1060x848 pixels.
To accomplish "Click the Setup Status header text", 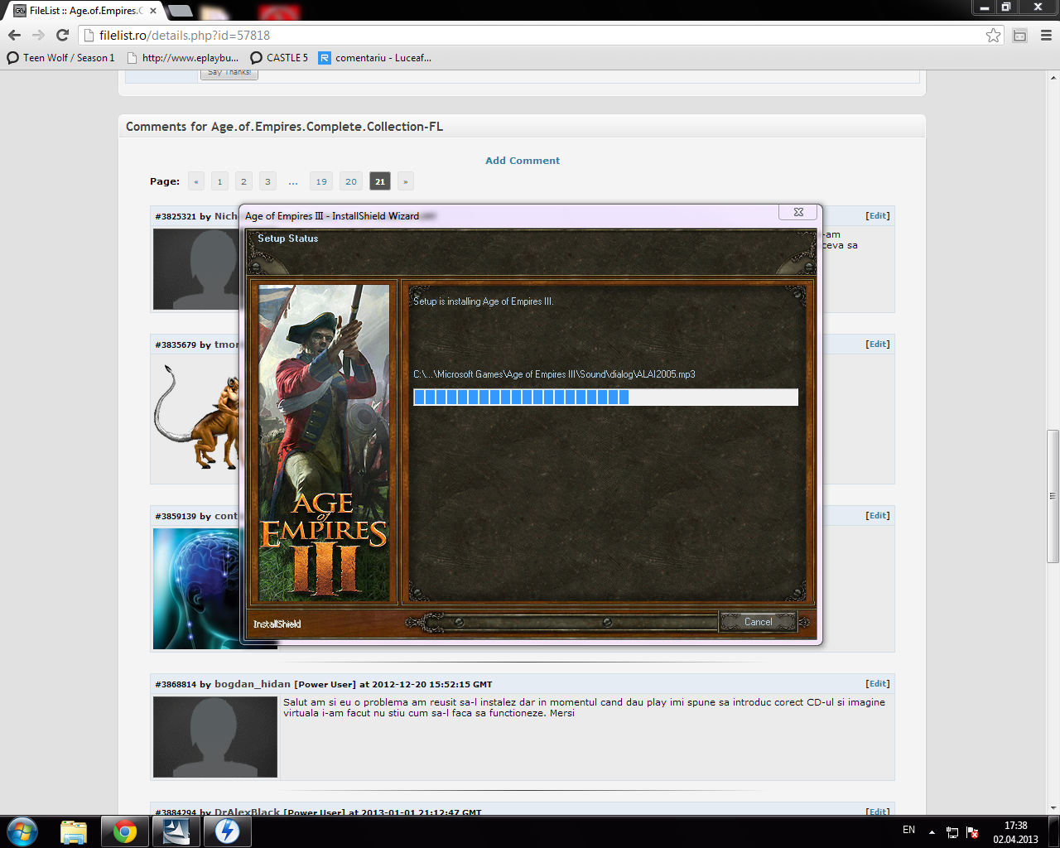I will pos(287,238).
